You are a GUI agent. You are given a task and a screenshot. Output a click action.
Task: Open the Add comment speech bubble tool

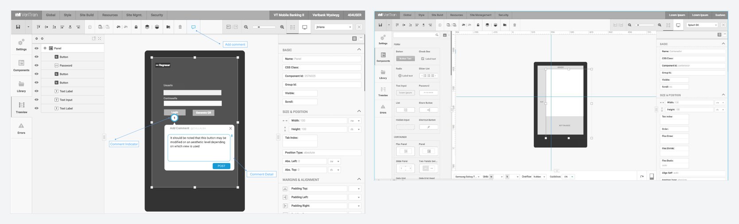click(x=194, y=27)
